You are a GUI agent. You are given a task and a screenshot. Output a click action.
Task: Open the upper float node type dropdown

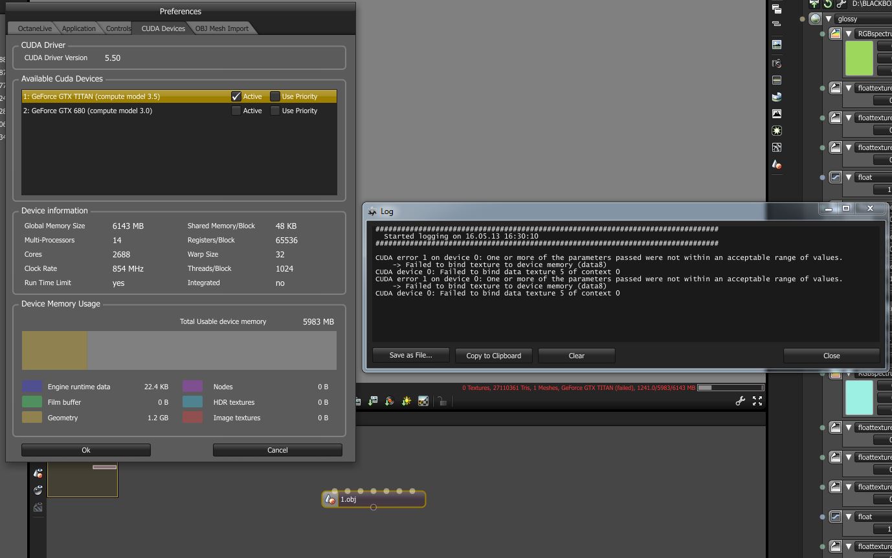click(x=873, y=177)
